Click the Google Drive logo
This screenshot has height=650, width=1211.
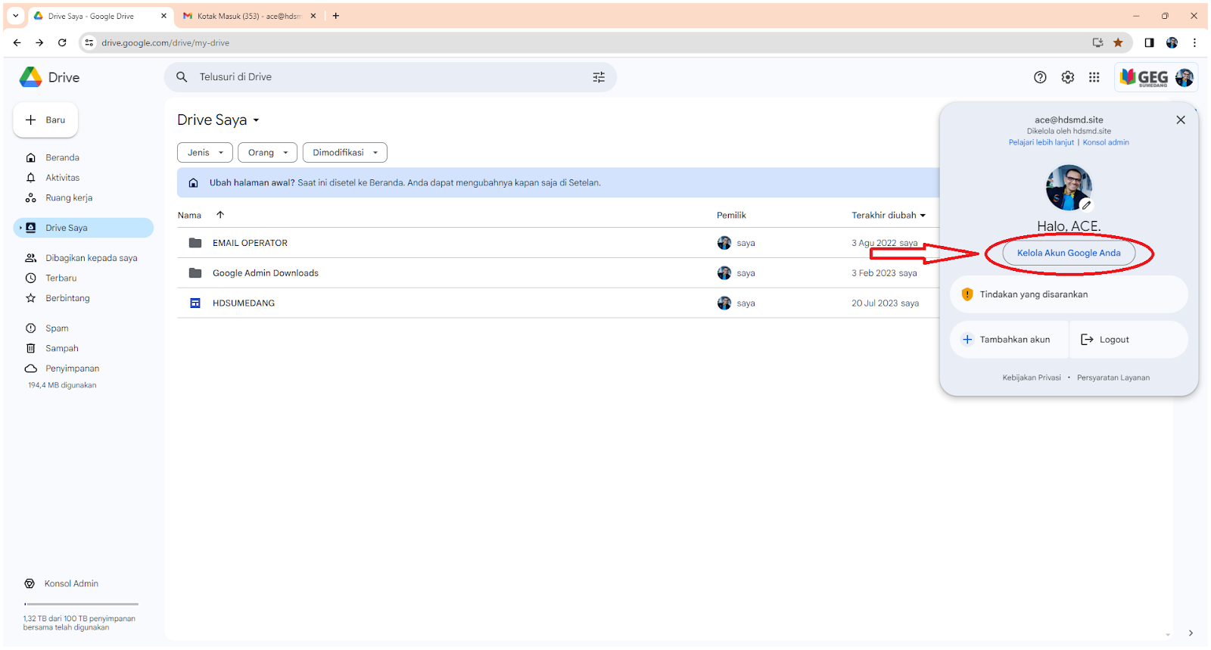click(30, 77)
